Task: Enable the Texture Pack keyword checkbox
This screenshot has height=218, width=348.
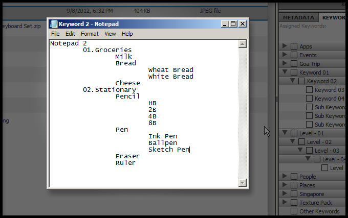Action: point(294,203)
